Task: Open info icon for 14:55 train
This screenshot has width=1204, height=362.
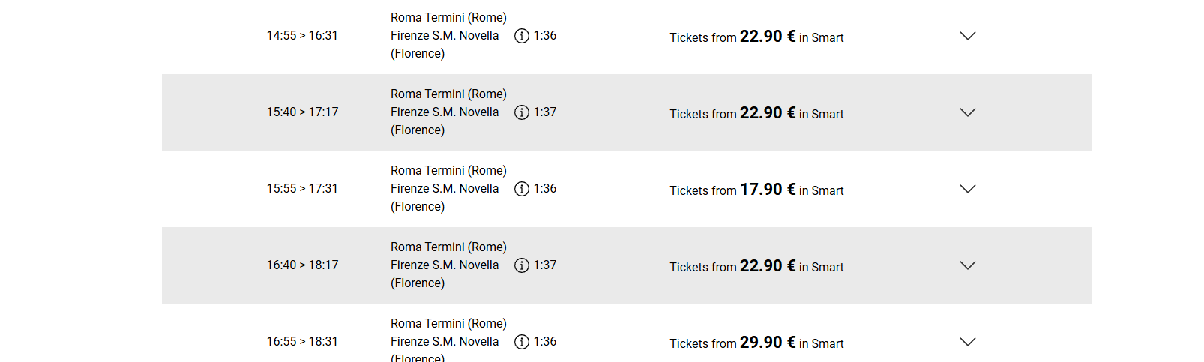Action: click(522, 36)
